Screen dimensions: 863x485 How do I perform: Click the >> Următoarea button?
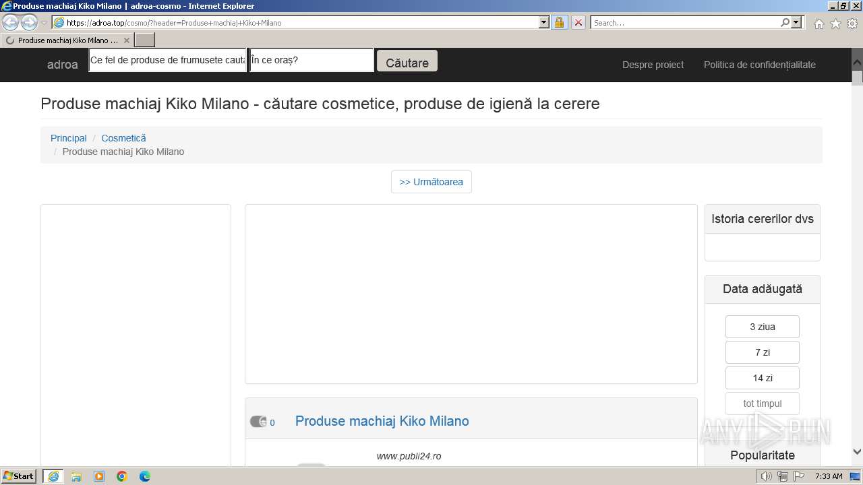(x=431, y=182)
